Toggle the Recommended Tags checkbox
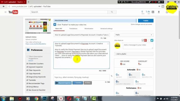The image size is (180, 101). click(x=27, y=83)
